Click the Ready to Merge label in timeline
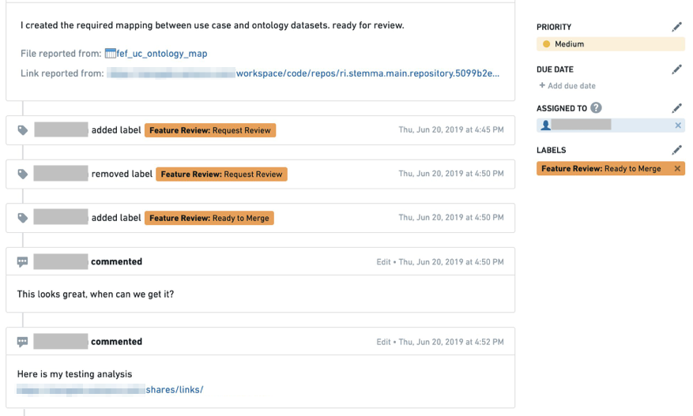Viewport: 693px width, 416px height. [209, 218]
